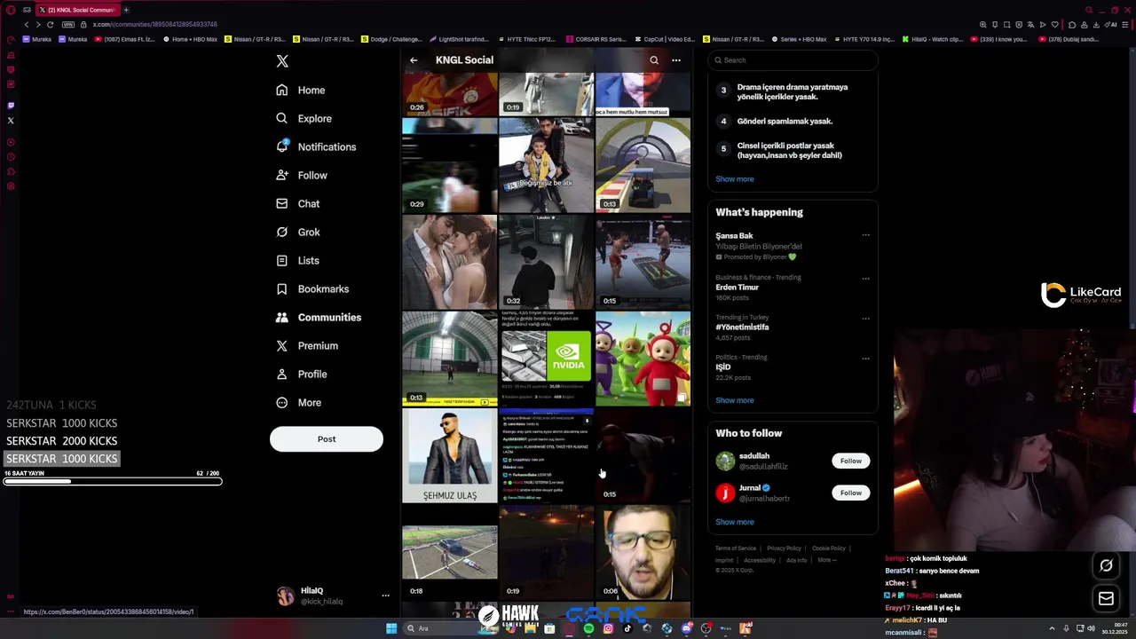The height and width of the screenshot is (639, 1136).
Task: Open options for the #Yönetimİstifa trend
Action: pyautogui.click(x=866, y=318)
